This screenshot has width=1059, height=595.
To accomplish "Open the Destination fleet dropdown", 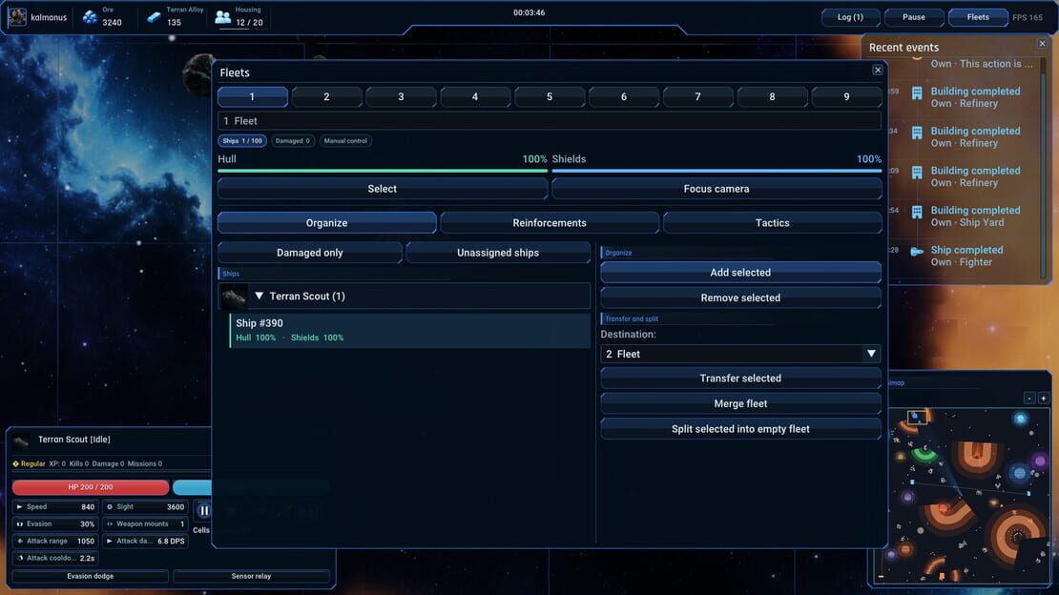I will pyautogui.click(x=740, y=354).
